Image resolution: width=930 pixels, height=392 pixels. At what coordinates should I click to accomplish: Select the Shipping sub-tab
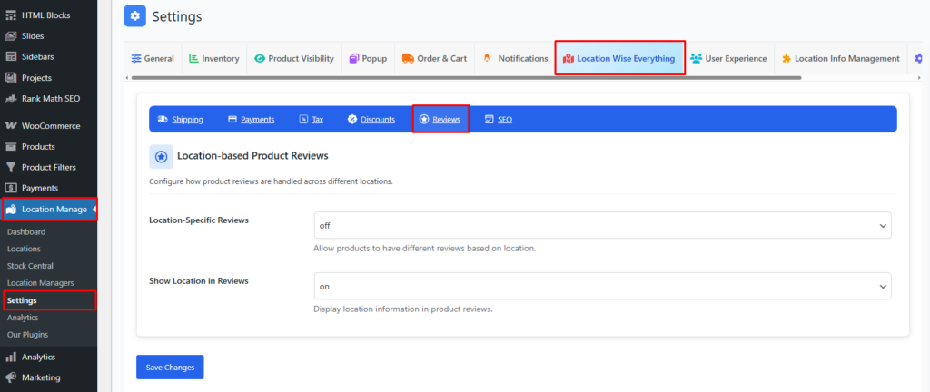coord(180,120)
